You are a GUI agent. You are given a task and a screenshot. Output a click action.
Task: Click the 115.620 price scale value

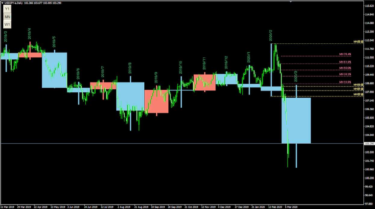tap(369, 6)
